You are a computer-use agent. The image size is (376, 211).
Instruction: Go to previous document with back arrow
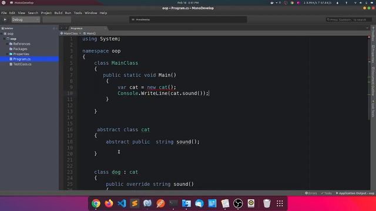click(61, 28)
